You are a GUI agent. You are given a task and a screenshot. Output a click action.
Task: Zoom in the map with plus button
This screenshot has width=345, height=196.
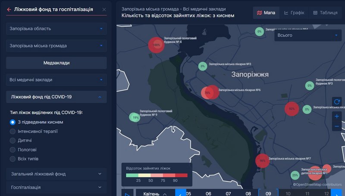pyautogui.click(x=337, y=116)
